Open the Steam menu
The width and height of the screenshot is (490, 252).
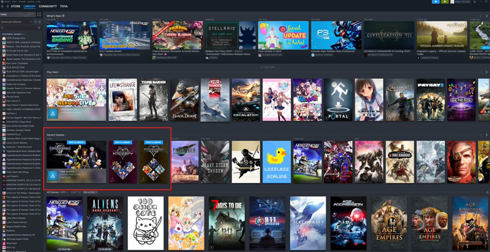click(x=7, y=2)
